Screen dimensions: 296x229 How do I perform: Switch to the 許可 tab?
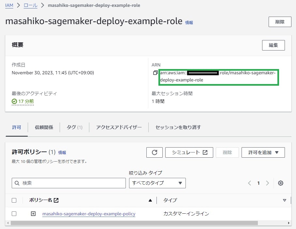coord(17,127)
